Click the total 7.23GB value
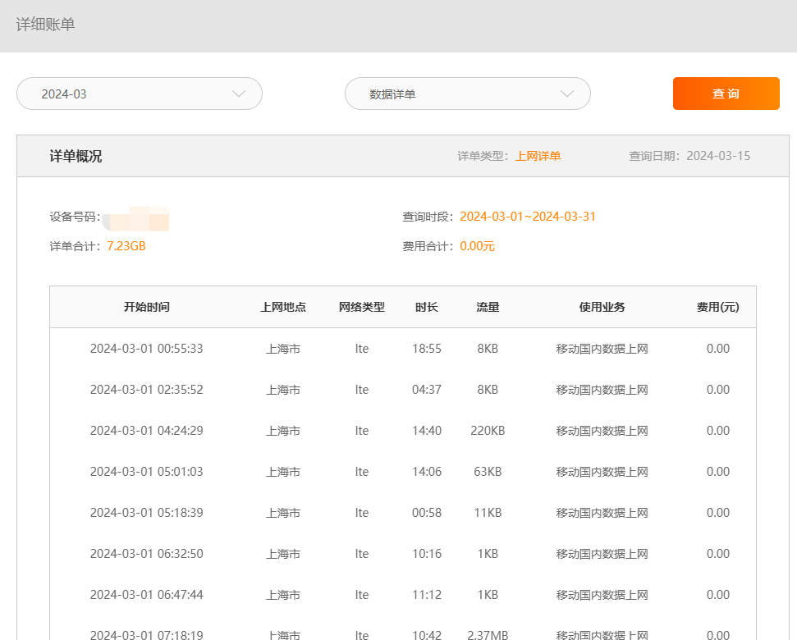The image size is (797, 640). pyautogui.click(x=126, y=246)
